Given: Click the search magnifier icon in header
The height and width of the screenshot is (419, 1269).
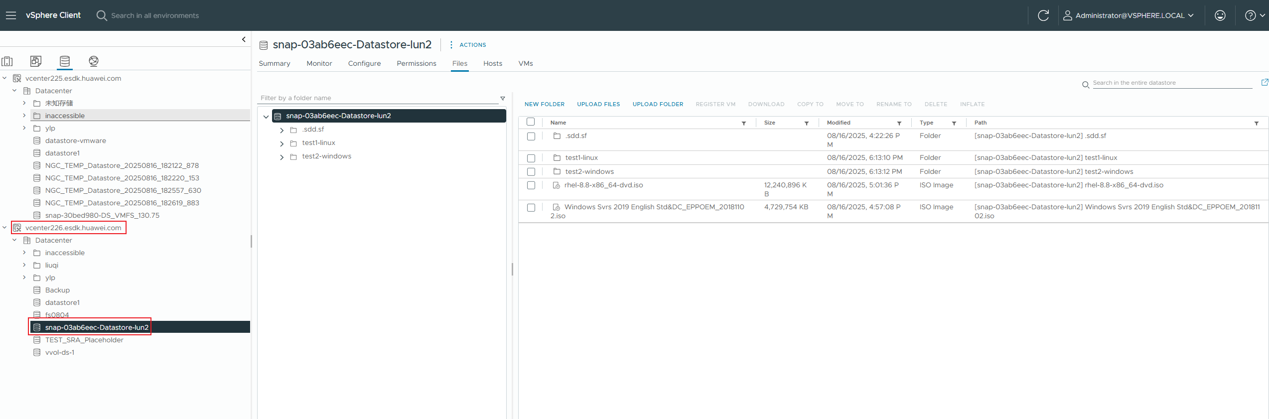Looking at the screenshot, I should pos(102,15).
